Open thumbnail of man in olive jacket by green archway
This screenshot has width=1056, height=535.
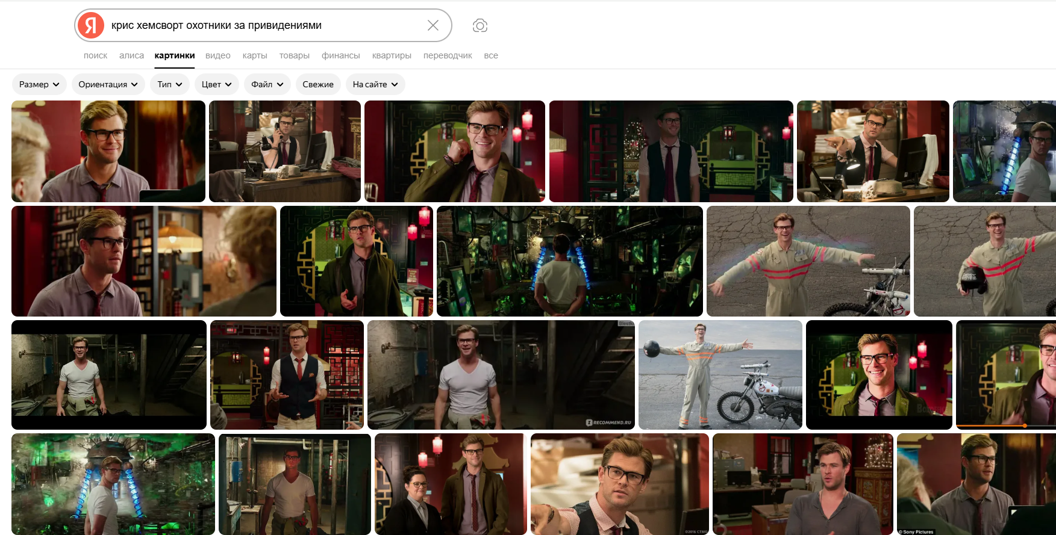pyautogui.click(x=357, y=261)
